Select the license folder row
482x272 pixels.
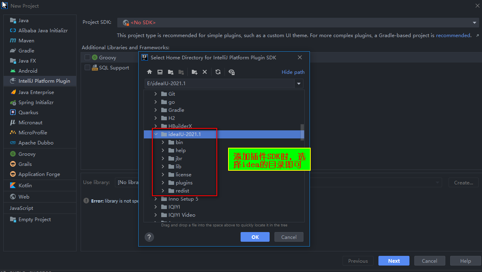[x=224, y=174]
